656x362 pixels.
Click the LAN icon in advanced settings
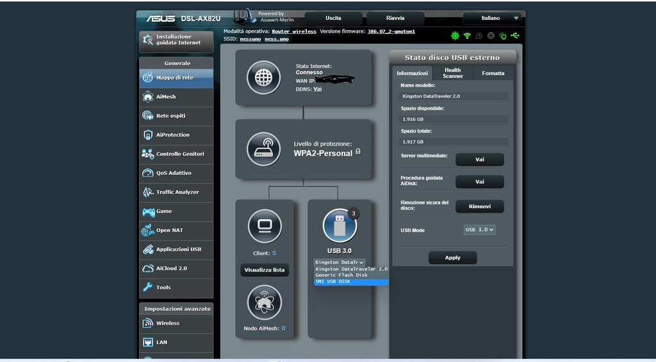(148, 342)
